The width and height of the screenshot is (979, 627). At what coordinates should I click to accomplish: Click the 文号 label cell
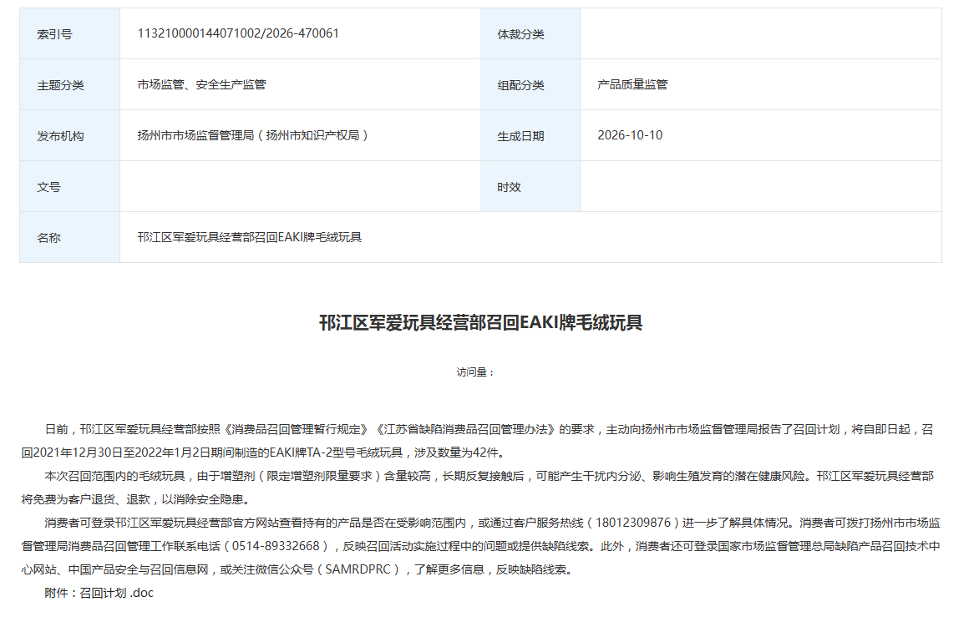pos(70,186)
